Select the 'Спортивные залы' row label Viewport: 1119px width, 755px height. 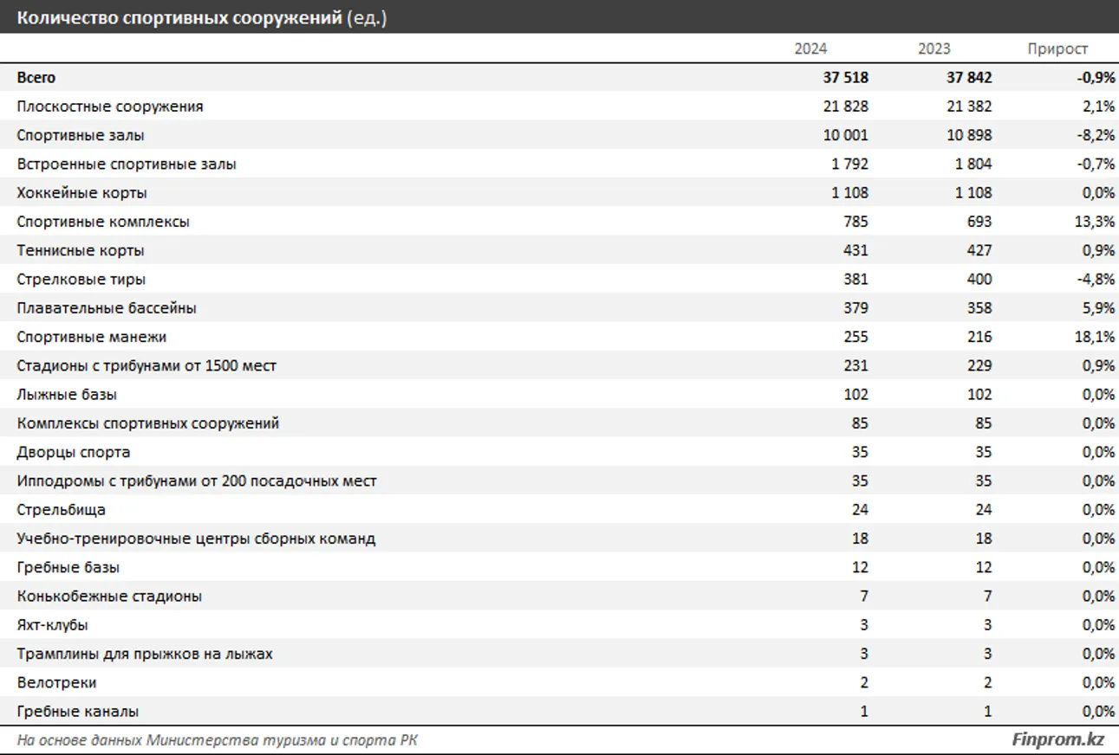(81, 136)
